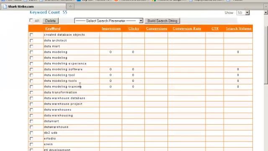Viewport: 268px width, 151px height.
Task: Select the ertudio checkbox
Action: (31, 139)
